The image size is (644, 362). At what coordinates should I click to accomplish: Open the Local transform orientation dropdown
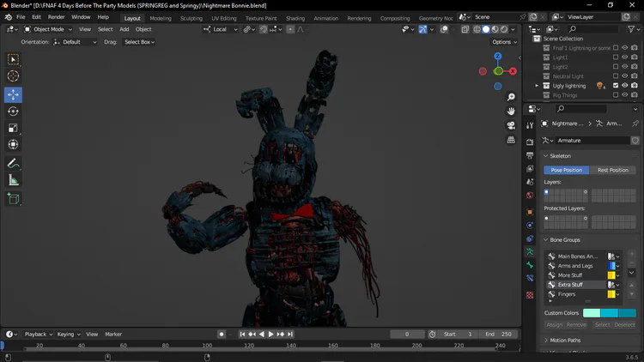220,29
